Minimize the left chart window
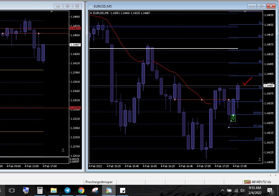 click(58, 6)
